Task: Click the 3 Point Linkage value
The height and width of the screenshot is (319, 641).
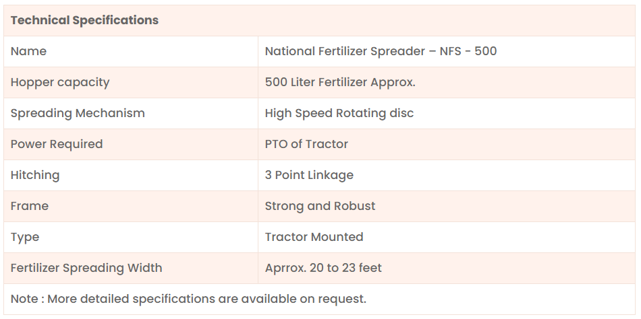Action: coord(309,175)
